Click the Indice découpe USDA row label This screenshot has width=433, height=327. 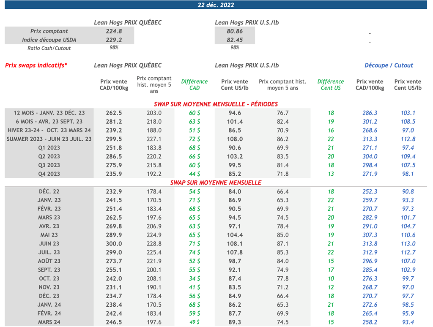pos(49,40)
